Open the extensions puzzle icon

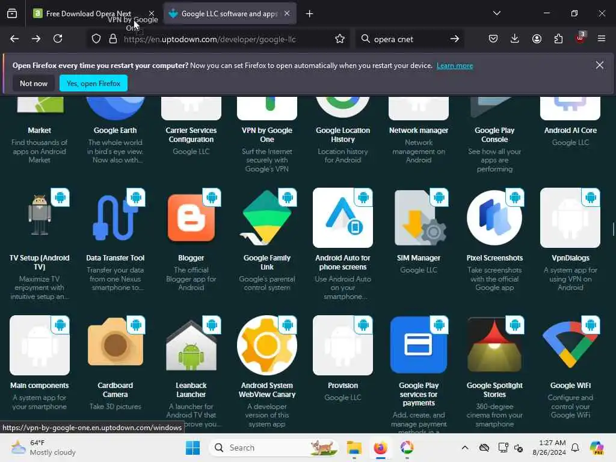coord(558,38)
